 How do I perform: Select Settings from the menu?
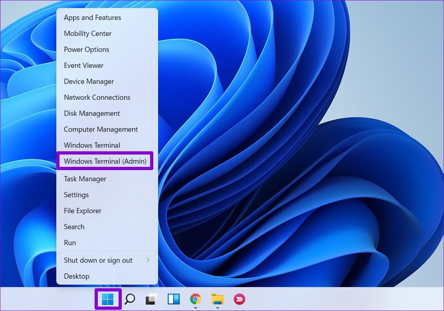76,194
